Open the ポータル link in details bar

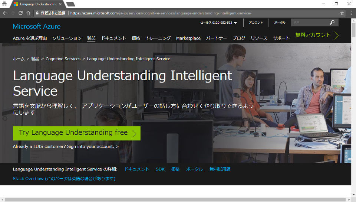pyautogui.click(x=194, y=169)
